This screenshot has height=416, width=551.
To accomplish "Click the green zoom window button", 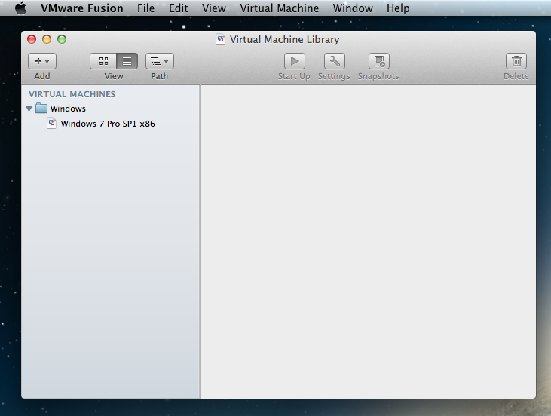I will tap(62, 39).
